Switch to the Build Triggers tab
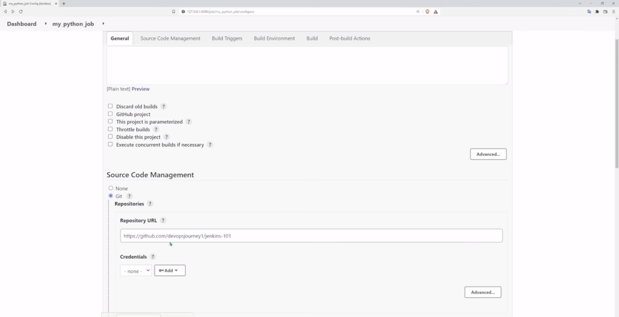 click(227, 38)
